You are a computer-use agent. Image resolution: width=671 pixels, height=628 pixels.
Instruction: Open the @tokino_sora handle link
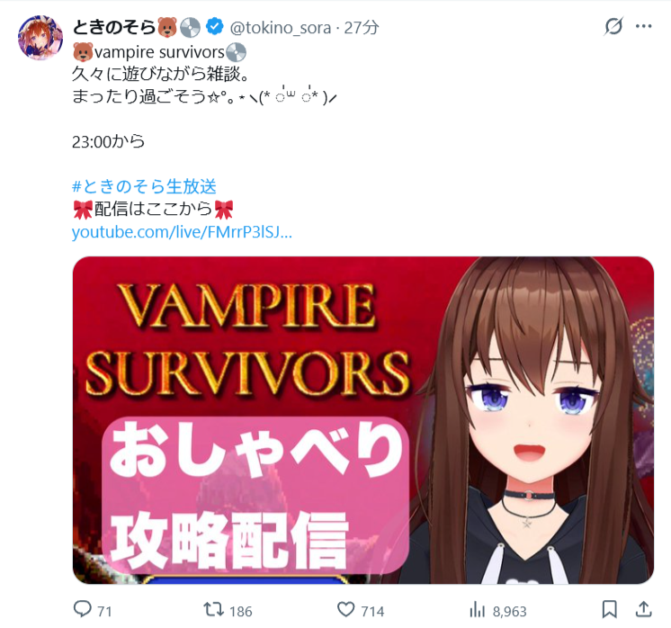tap(281, 28)
